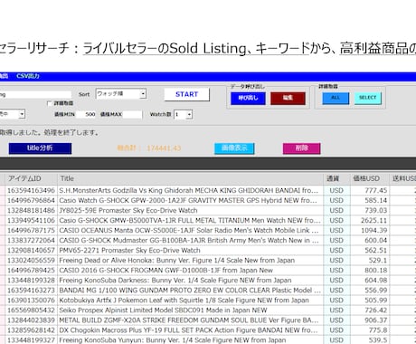Sort by 価格USD column header
416x344 pixels.
coord(370,178)
